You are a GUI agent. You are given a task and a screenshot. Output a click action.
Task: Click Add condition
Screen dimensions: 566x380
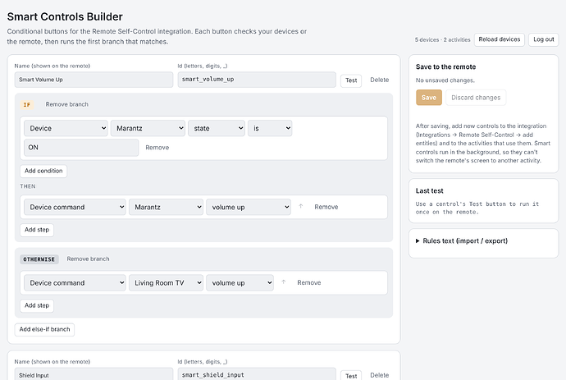click(43, 171)
